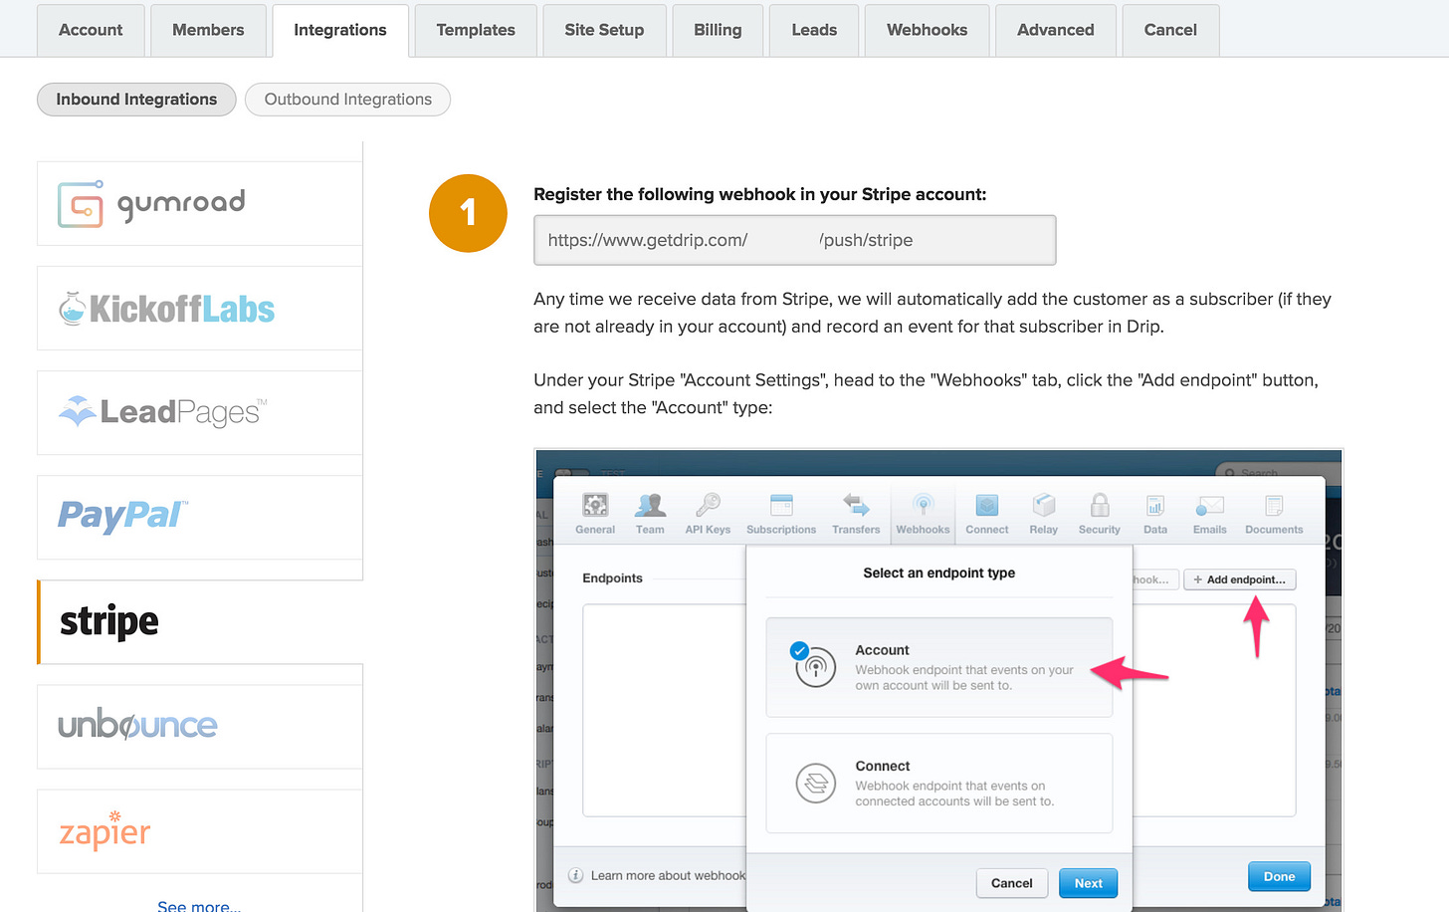
Task: Click the Cancel tab
Action: click(x=1170, y=30)
